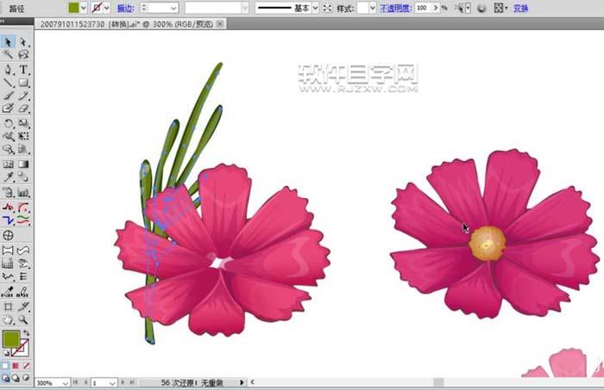Screen dimensions: 604x390
Task: Open the 基本 brush definition dropdown
Action: click(315, 7)
